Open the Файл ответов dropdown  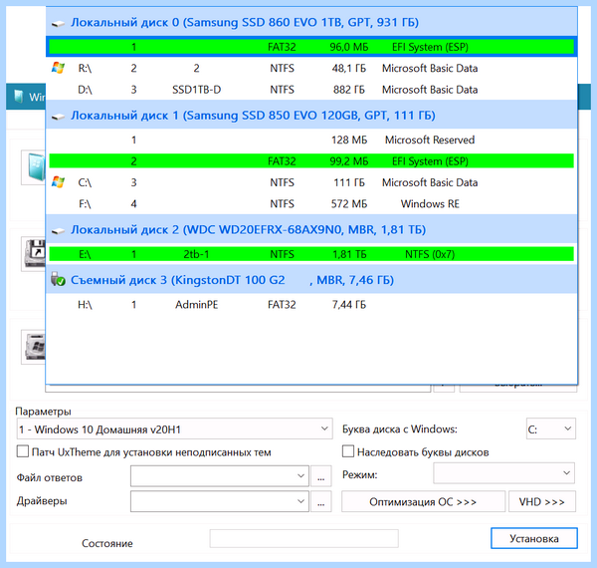pyautogui.click(x=220, y=476)
